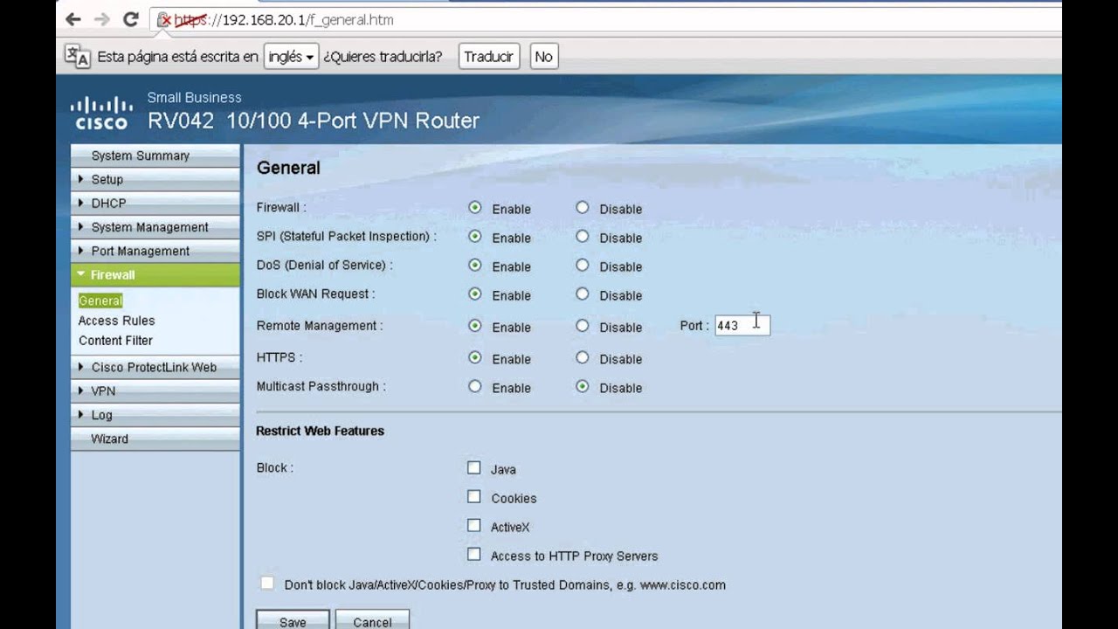Image resolution: width=1118 pixels, height=629 pixels.
Task: Click the insecure HTTPS warning icon
Action: tap(163, 19)
